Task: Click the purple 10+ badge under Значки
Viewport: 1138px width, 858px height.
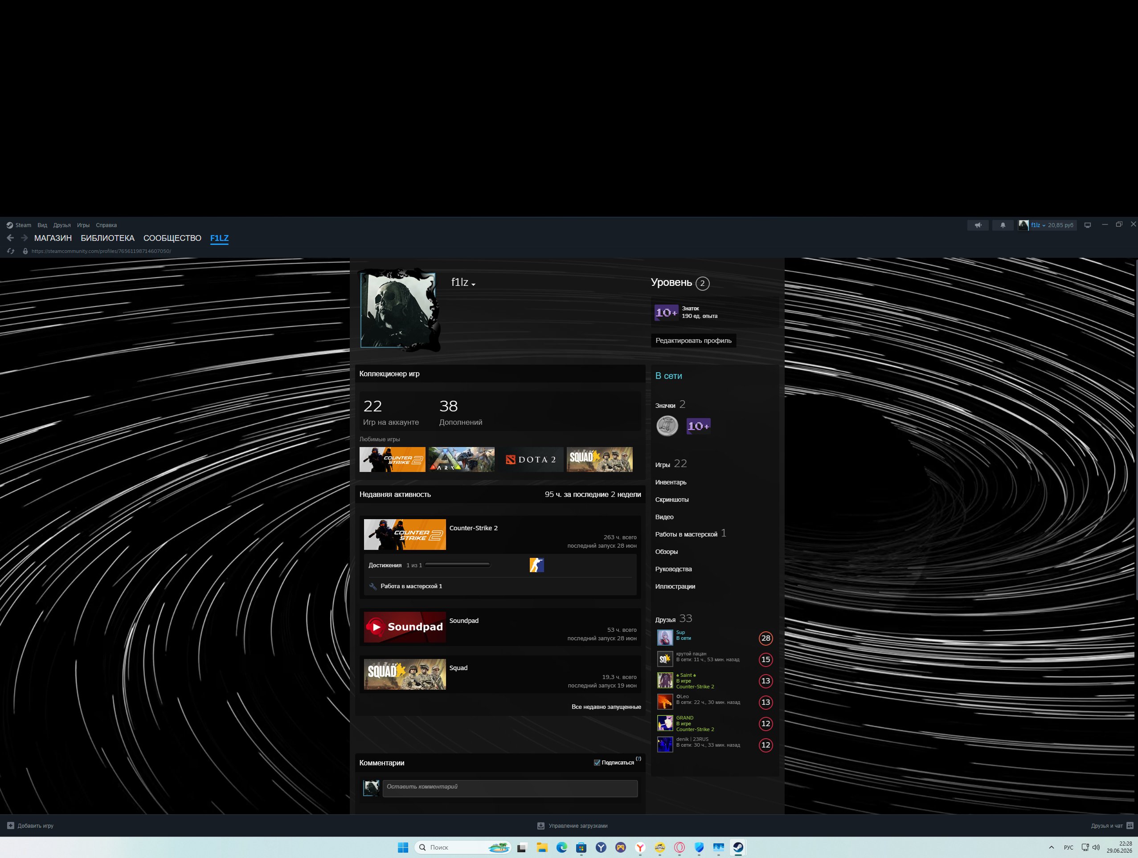Action: pyautogui.click(x=698, y=426)
